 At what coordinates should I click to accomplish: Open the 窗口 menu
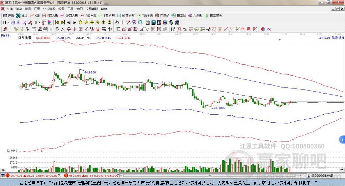pyautogui.click(x=80, y=9)
